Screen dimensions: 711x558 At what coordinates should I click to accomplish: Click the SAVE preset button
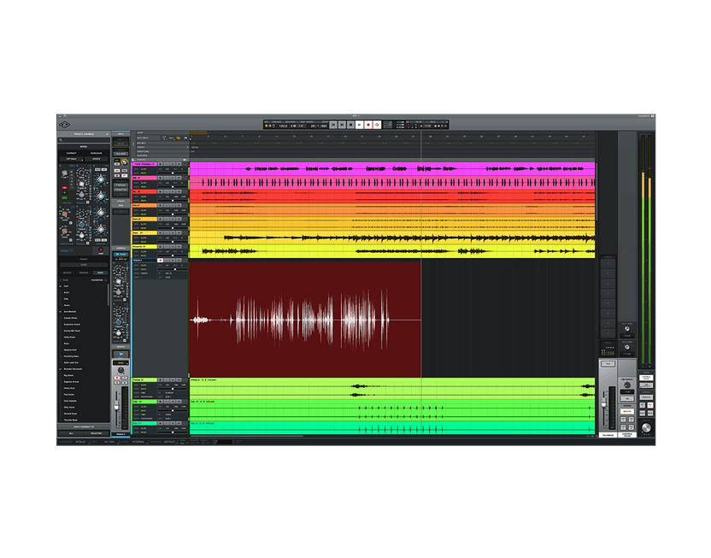pos(100,272)
